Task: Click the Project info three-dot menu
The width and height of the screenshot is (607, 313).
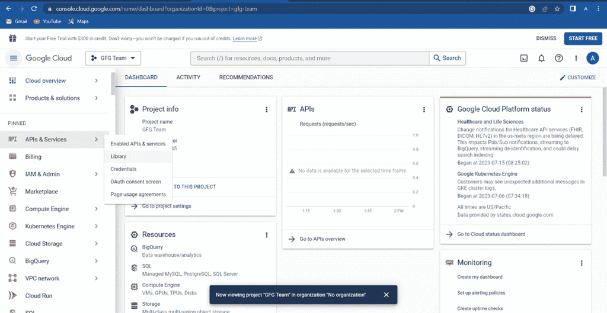Action: coord(266,109)
